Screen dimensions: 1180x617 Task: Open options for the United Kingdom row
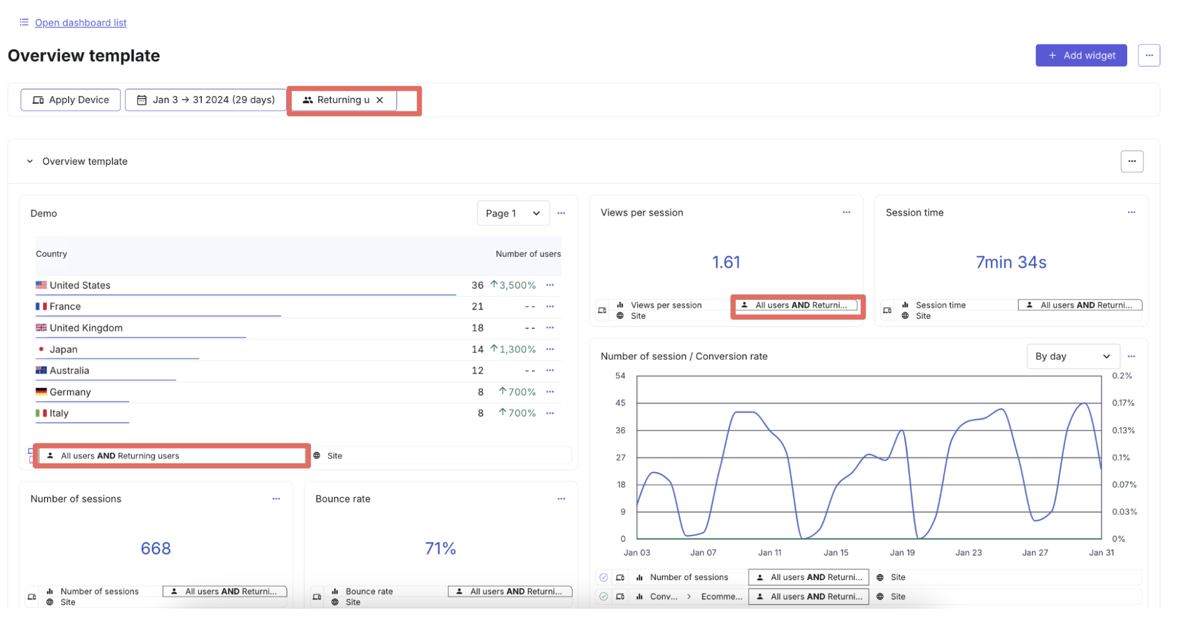[550, 328]
